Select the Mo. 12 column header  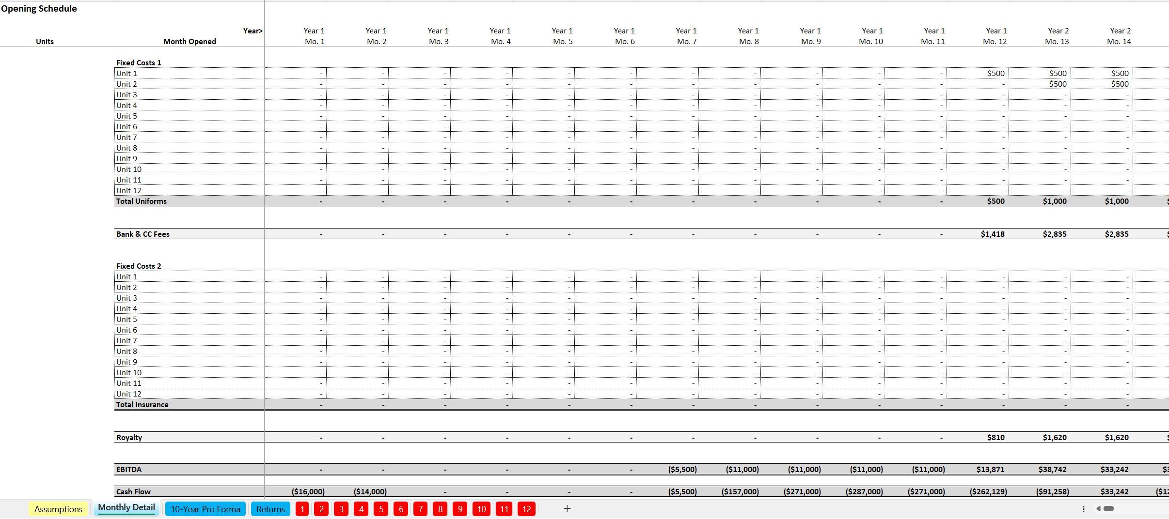pos(995,41)
